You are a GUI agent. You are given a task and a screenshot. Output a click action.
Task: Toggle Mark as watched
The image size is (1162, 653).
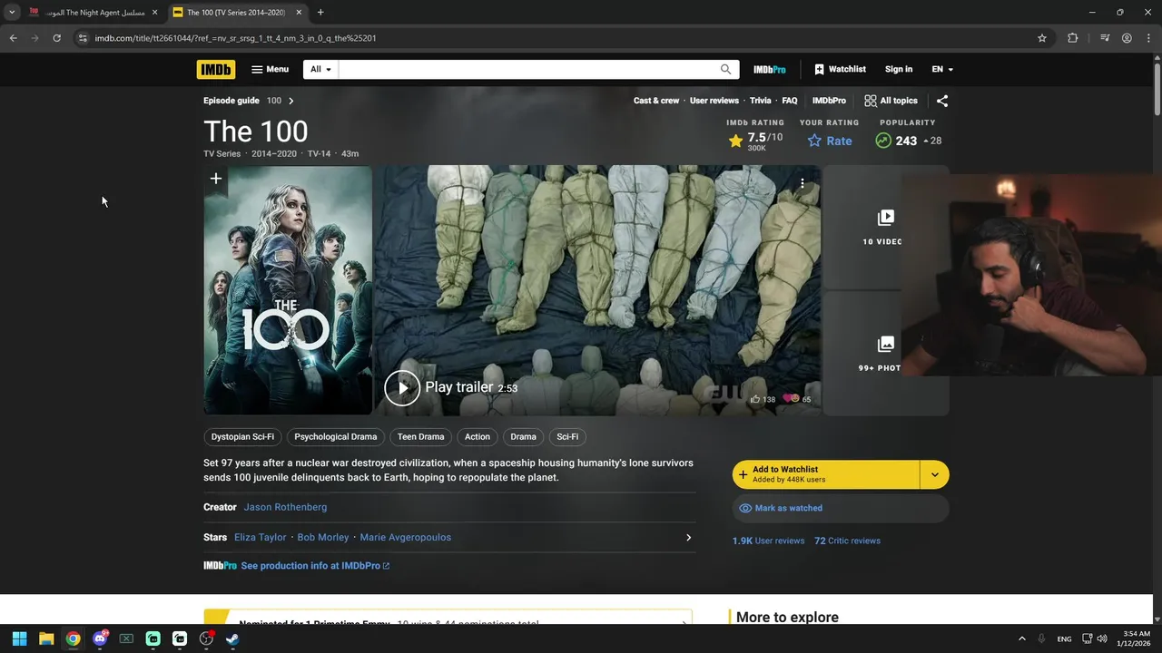841,508
